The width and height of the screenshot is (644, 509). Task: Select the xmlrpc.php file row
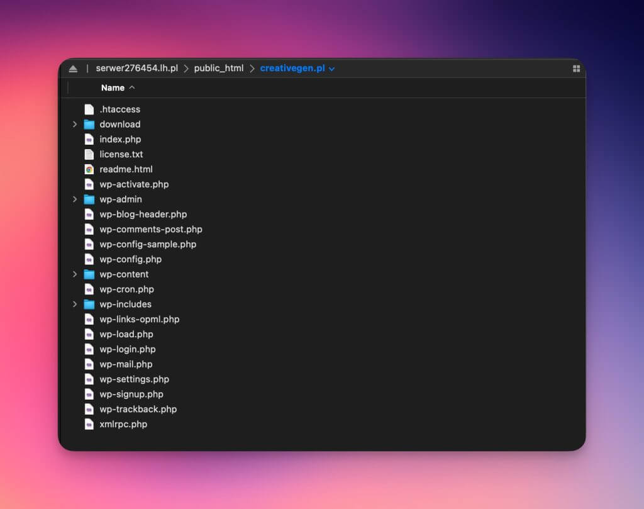(123, 424)
